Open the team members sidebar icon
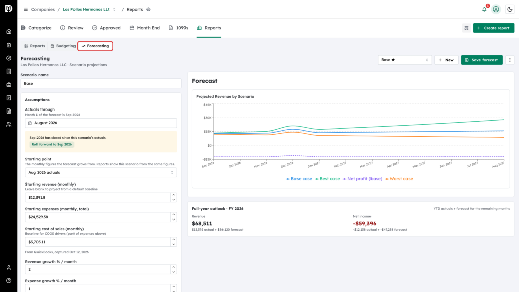 pos(9,125)
